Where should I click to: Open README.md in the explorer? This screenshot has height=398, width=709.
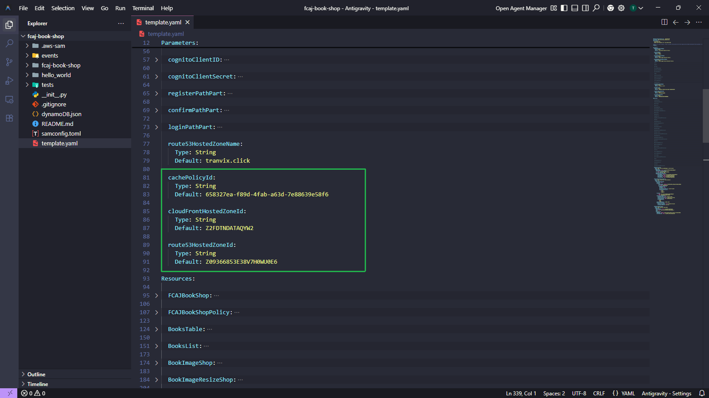pos(57,124)
